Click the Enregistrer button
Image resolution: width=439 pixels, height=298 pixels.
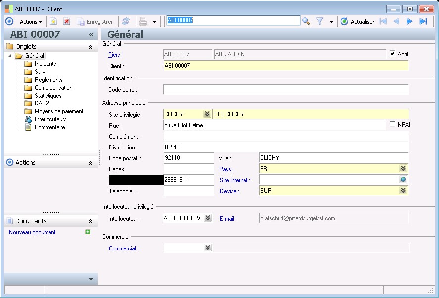[95, 21]
